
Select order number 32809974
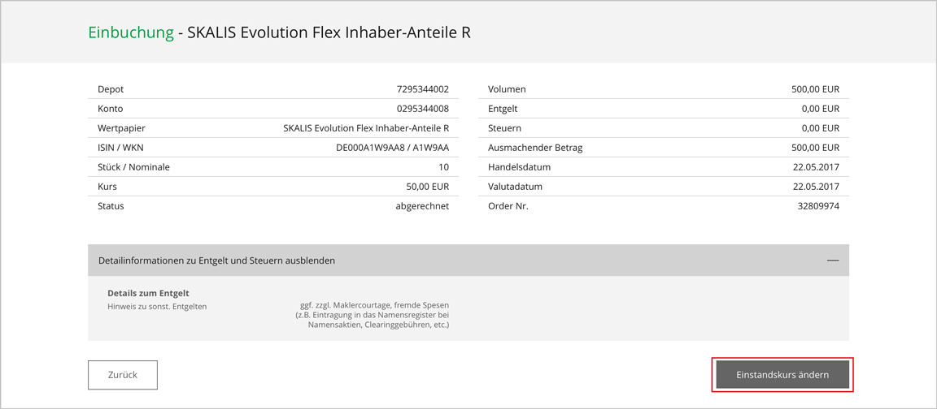point(819,206)
